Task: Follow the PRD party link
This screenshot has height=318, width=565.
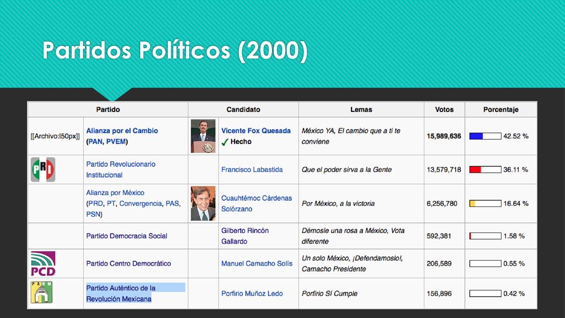Action: point(95,203)
